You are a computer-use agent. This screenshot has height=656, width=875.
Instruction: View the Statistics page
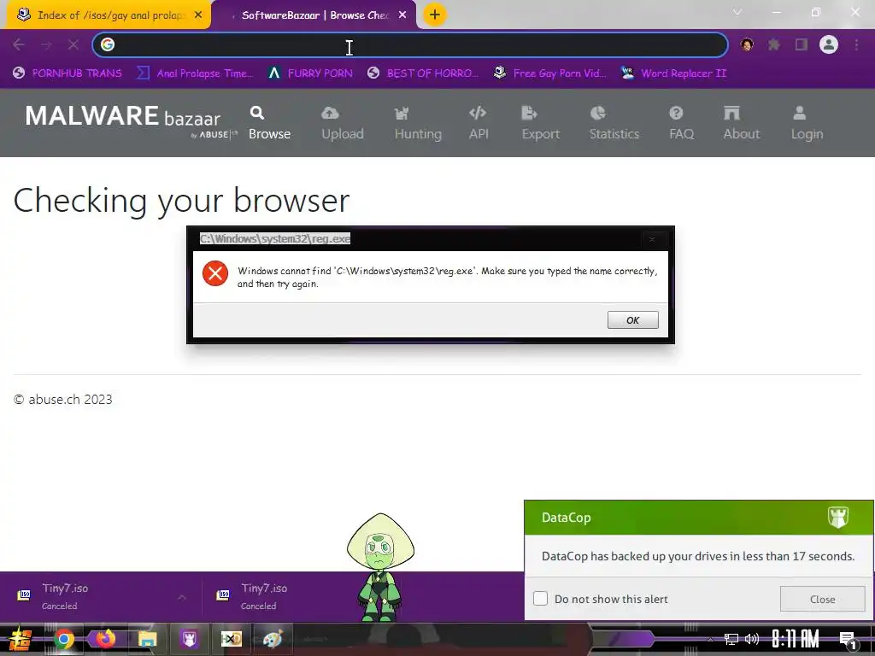click(614, 123)
